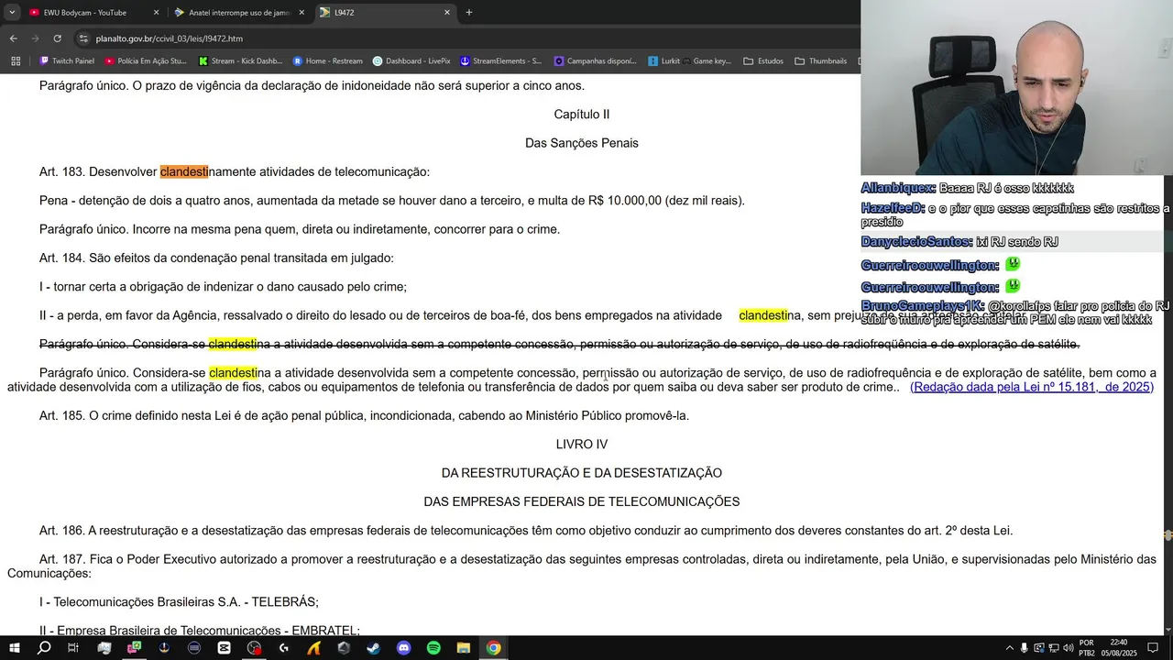This screenshot has height=660, width=1173.
Task: Open the network status tray icon
Action: 1054,648
